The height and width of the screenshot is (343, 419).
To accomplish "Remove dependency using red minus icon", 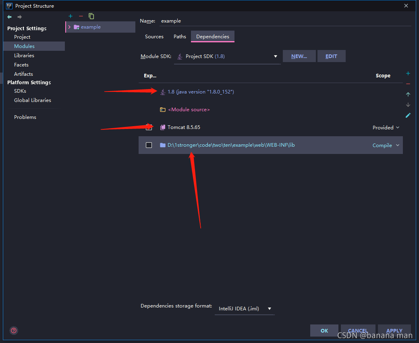I will click(x=408, y=84).
